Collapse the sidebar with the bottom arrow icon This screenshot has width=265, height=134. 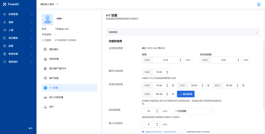(x=30, y=128)
